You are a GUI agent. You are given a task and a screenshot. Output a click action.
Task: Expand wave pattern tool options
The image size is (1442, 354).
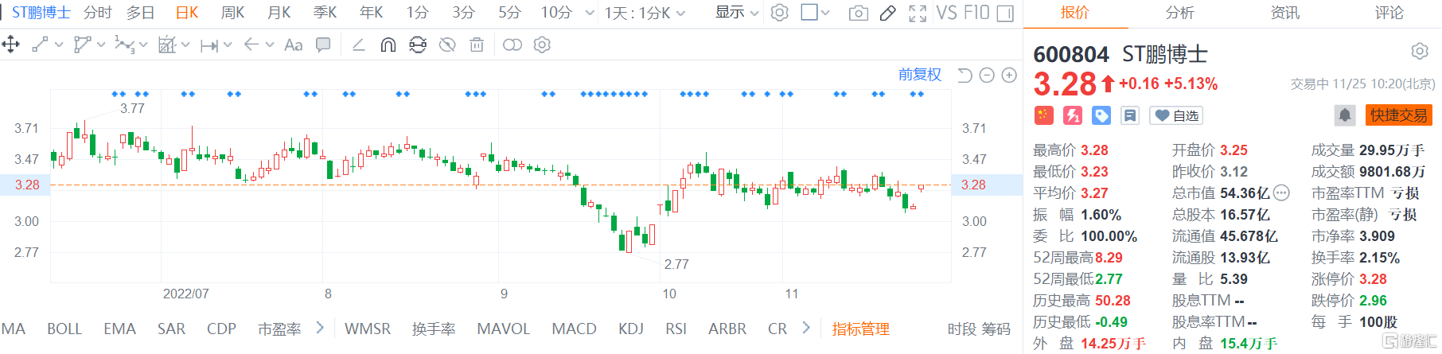pos(144,45)
